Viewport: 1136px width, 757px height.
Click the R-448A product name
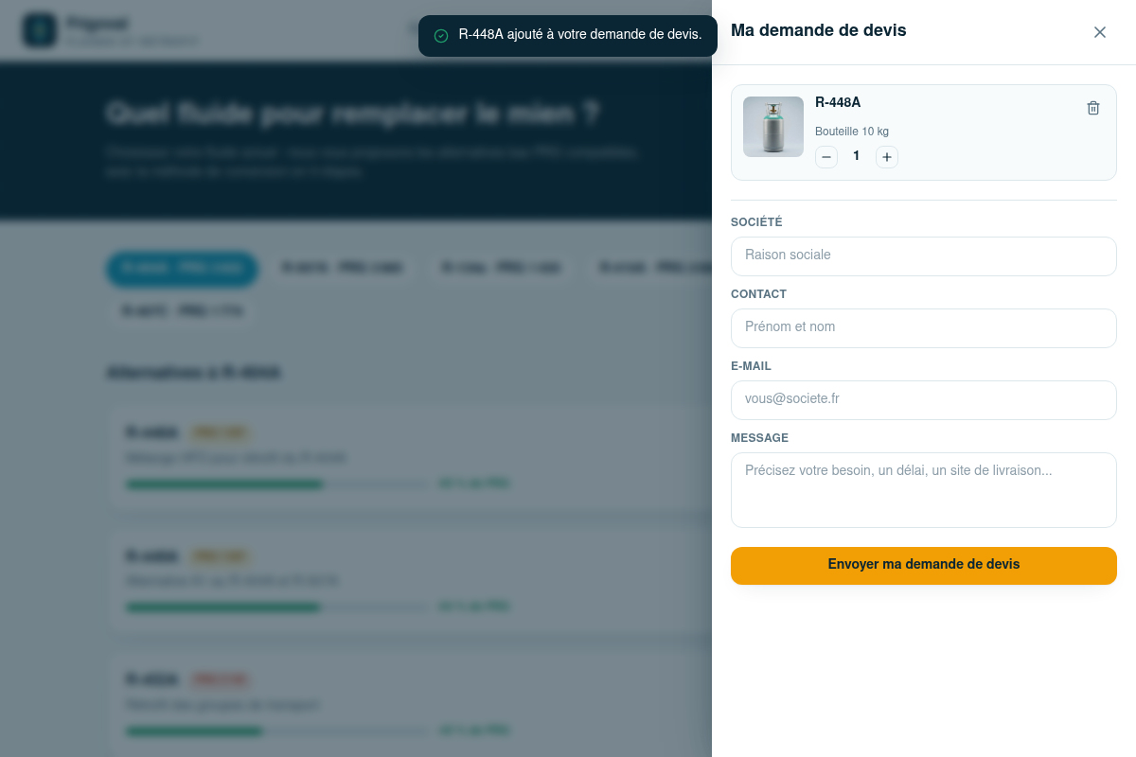click(838, 102)
